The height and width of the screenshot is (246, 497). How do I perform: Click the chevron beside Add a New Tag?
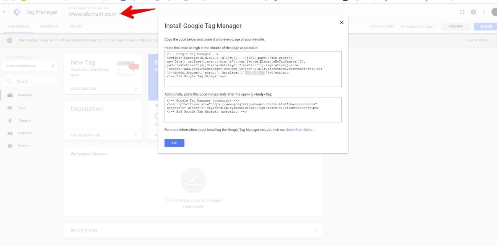(135, 89)
